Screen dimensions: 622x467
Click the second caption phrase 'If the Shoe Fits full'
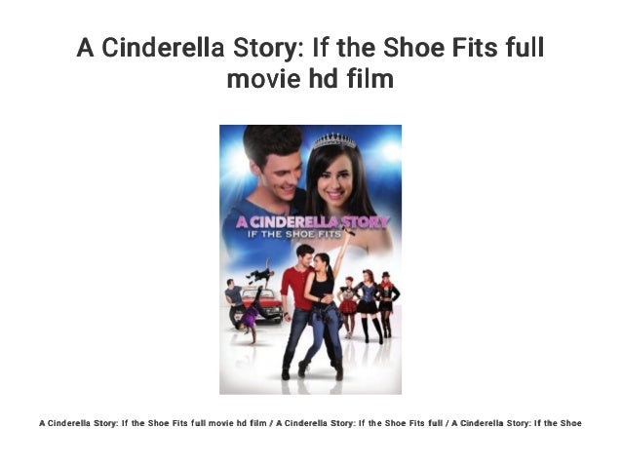point(401,423)
